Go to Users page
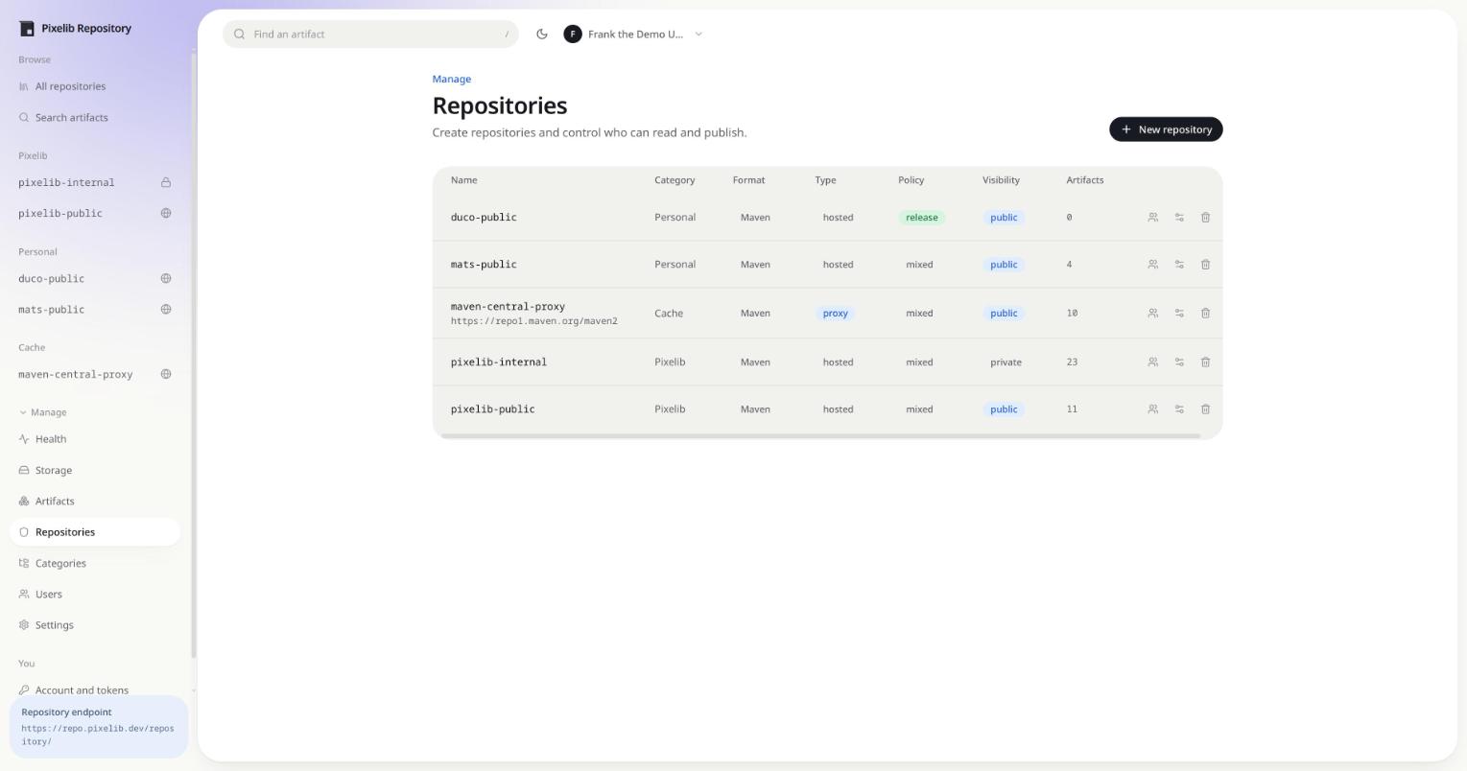Image resolution: width=1467 pixels, height=771 pixels. [x=95, y=594]
